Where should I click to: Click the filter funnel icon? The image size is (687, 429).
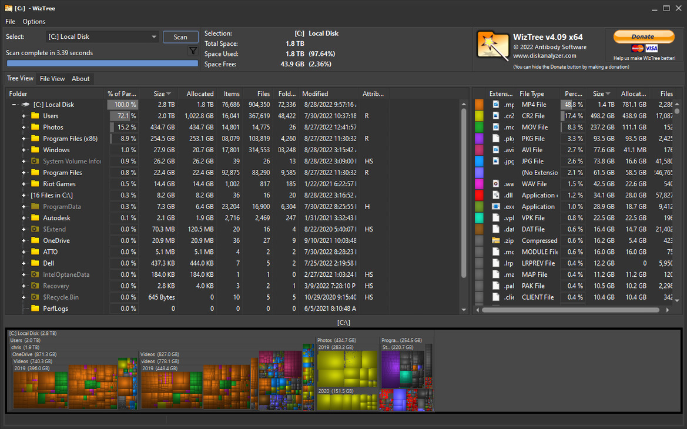(193, 51)
